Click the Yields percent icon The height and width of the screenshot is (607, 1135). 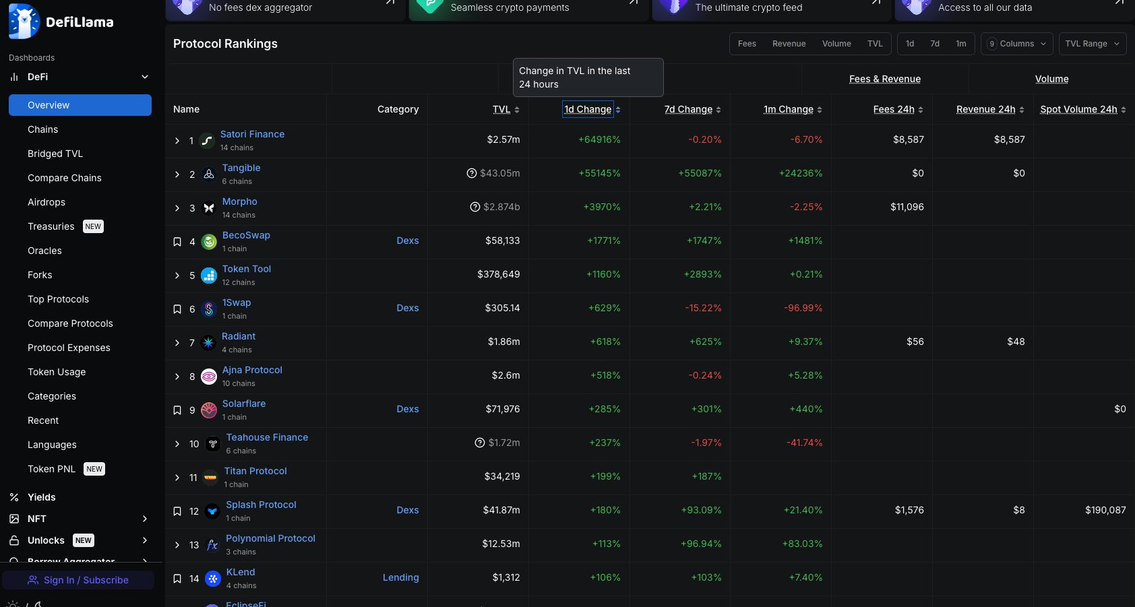(x=14, y=497)
